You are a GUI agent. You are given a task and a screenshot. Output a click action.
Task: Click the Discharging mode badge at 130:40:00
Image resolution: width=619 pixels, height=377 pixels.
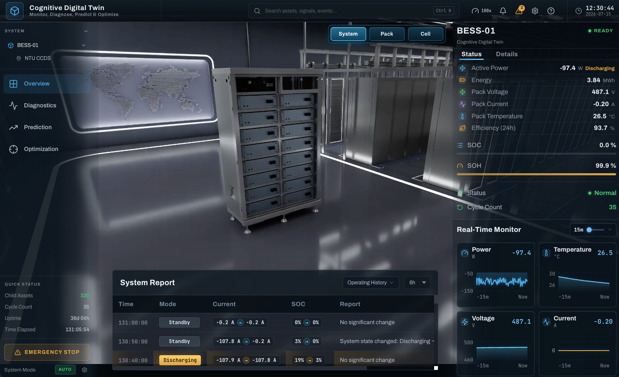[180, 360]
